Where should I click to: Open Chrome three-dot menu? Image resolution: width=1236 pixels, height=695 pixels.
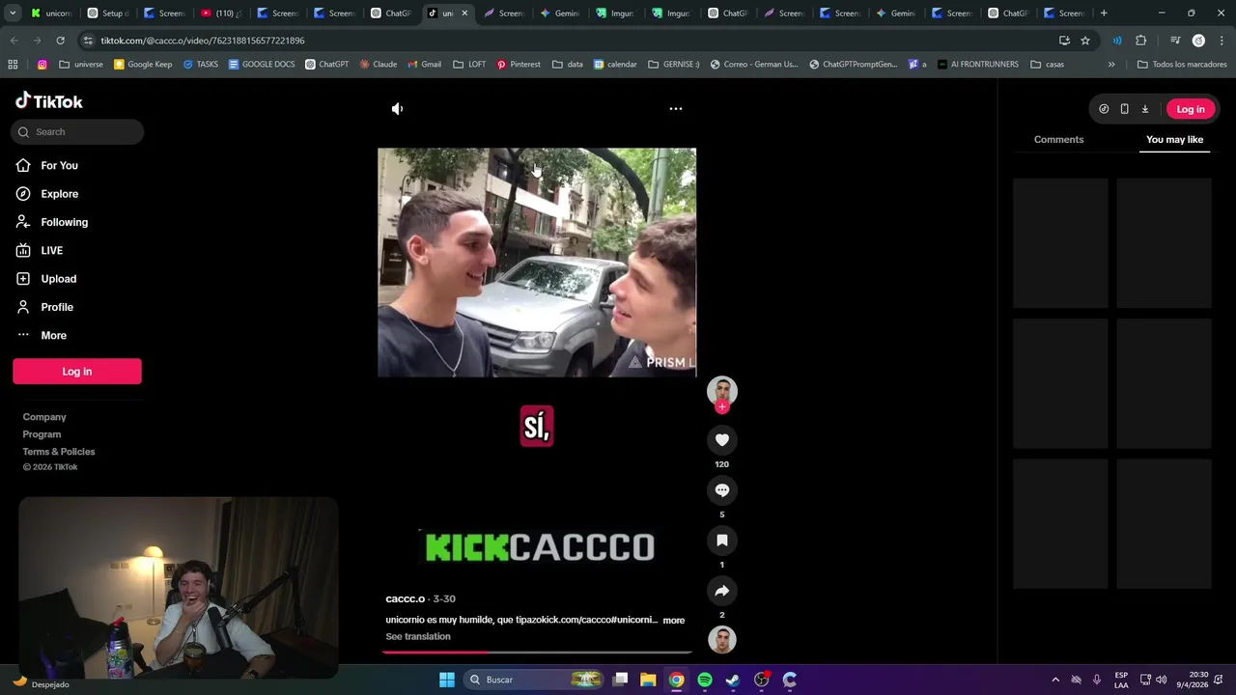click(x=1222, y=41)
